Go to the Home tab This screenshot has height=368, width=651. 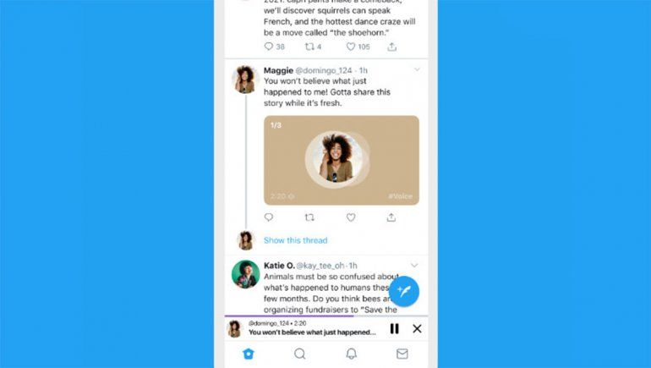click(249, 354)
